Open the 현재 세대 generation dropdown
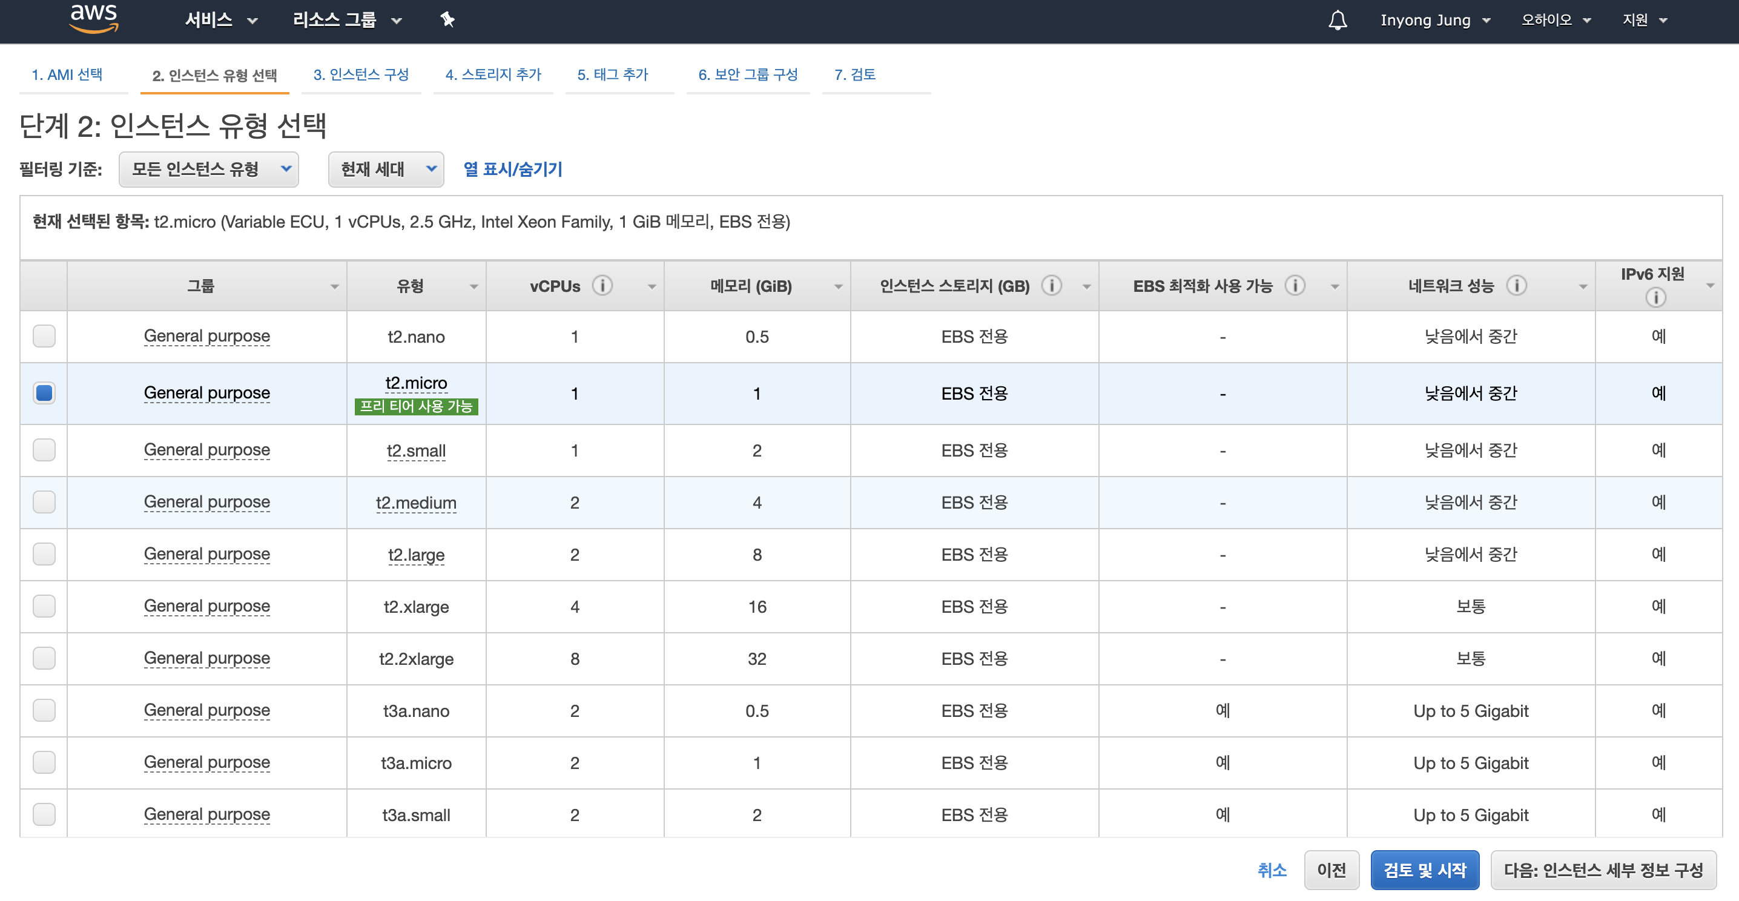This screenshot has height=901, width=1739. [x=386, y=169]
